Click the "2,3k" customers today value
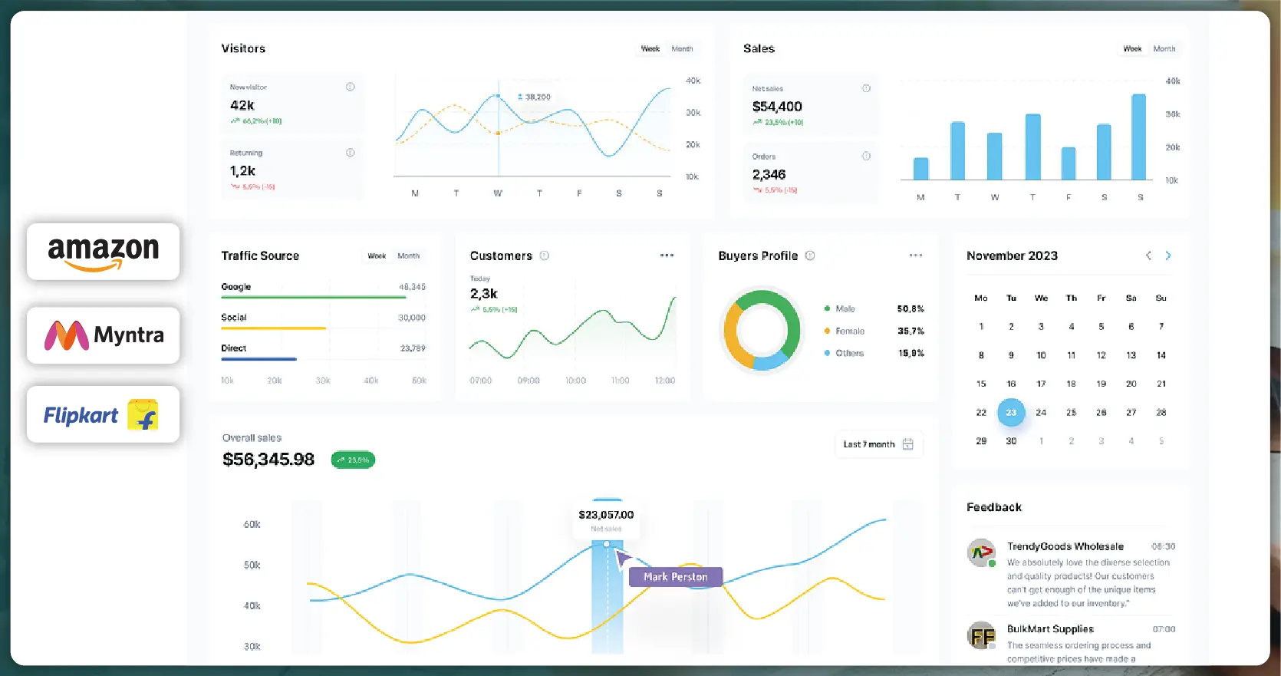 pyautogui.click(x=483, y=293)
